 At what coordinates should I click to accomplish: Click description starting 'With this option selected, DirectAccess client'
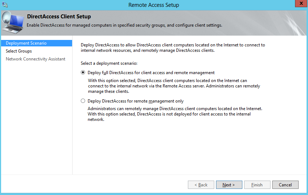tap(174, 86)
